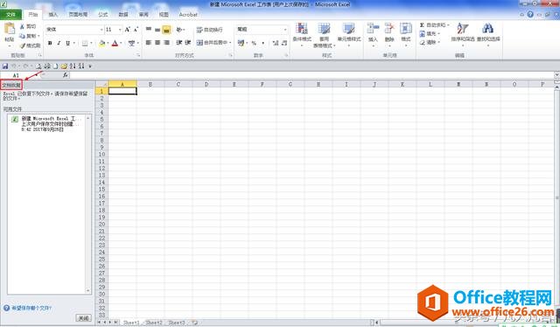
Task: Click the Open folder icon in quick toolbar
Action: (64, 66)
